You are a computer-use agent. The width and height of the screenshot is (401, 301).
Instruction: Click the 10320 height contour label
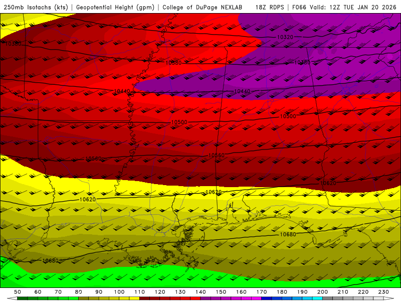coord(285,37)
